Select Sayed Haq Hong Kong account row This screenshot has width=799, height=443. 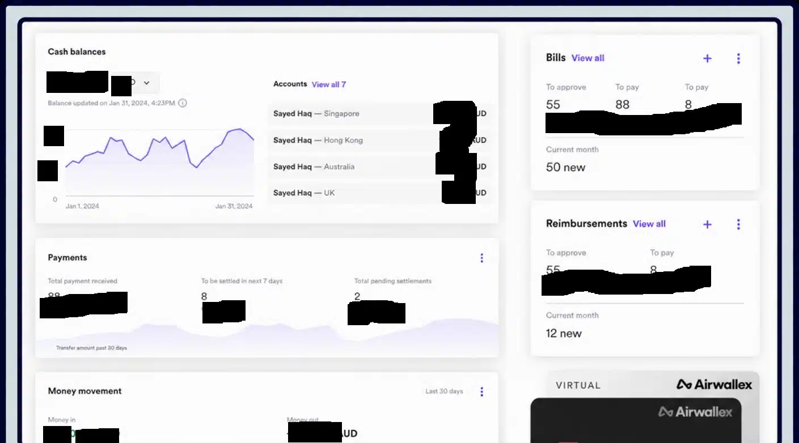pyautogui.click(x=380, y=140)
